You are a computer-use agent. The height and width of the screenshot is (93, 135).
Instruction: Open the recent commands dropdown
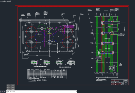click(x=8, y=92)
